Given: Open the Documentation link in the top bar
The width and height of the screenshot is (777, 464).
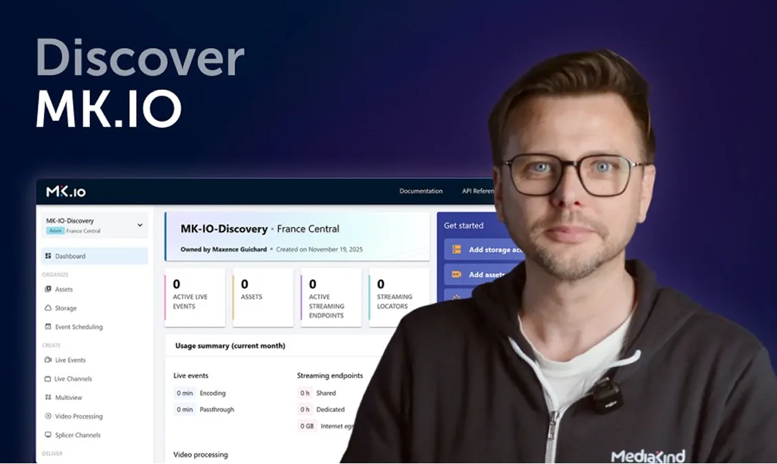Looking at the screenshot, I should click(x=421, y=191).
